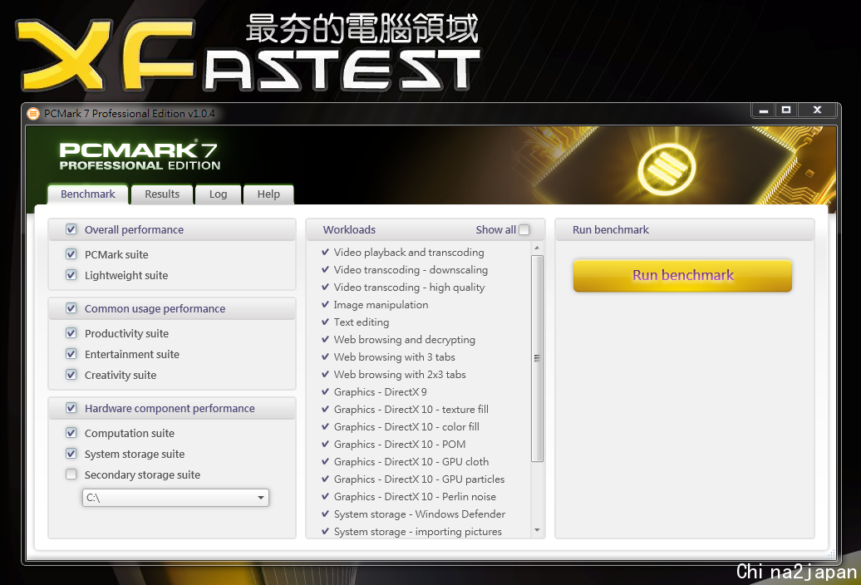Screen dimensions: 861x585
Task: Switch to the Benchmark tab
Action: click(88, 194)
